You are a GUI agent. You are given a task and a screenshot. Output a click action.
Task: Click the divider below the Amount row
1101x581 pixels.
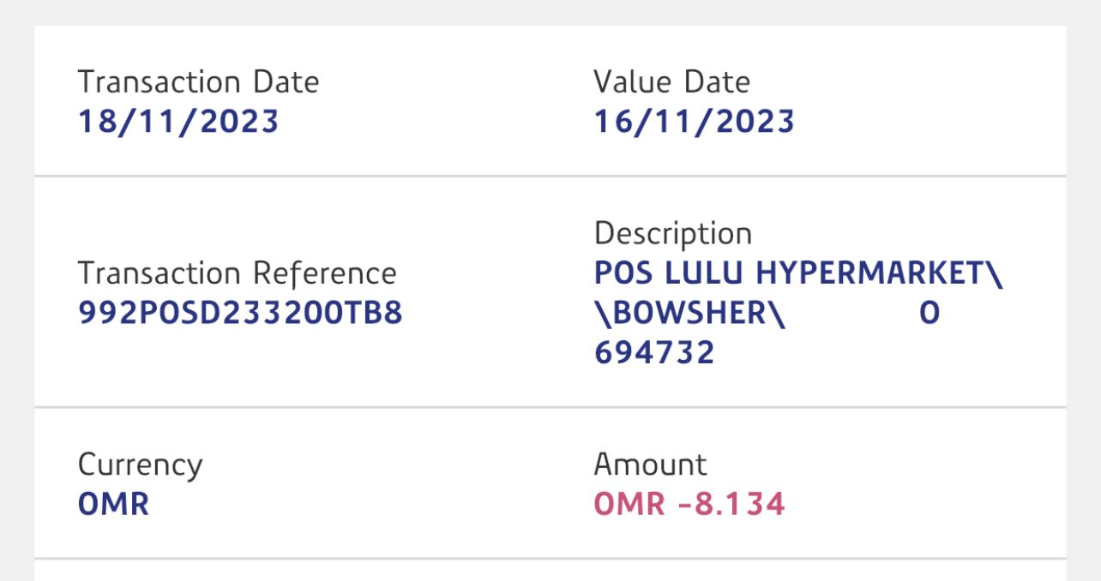(550, 559)
